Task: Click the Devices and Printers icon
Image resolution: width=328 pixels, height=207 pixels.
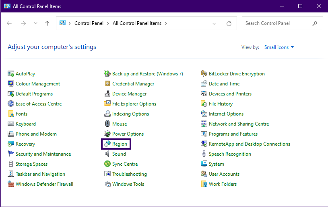Action: [x=204, y=93]
